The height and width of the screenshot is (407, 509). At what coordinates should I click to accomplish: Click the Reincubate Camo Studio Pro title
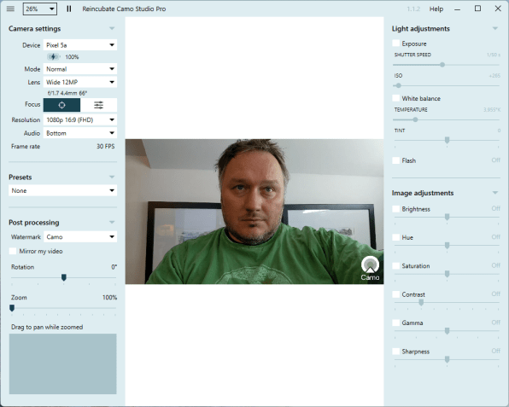(x=124, y=9)
